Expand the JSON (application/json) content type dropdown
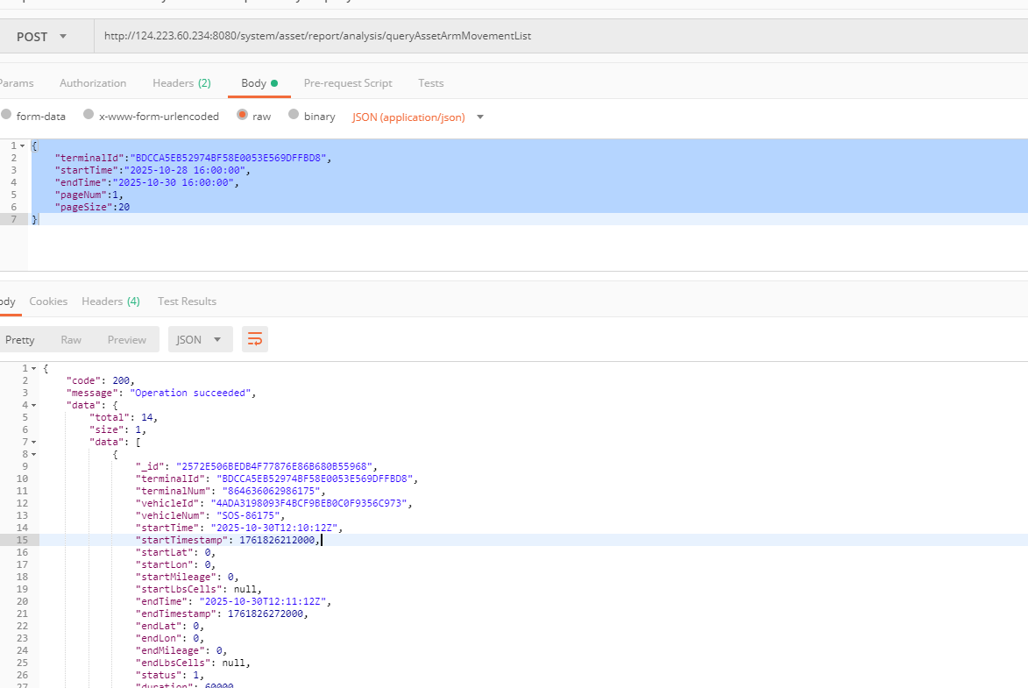1028x688 pixels. [x=418, y=117]
